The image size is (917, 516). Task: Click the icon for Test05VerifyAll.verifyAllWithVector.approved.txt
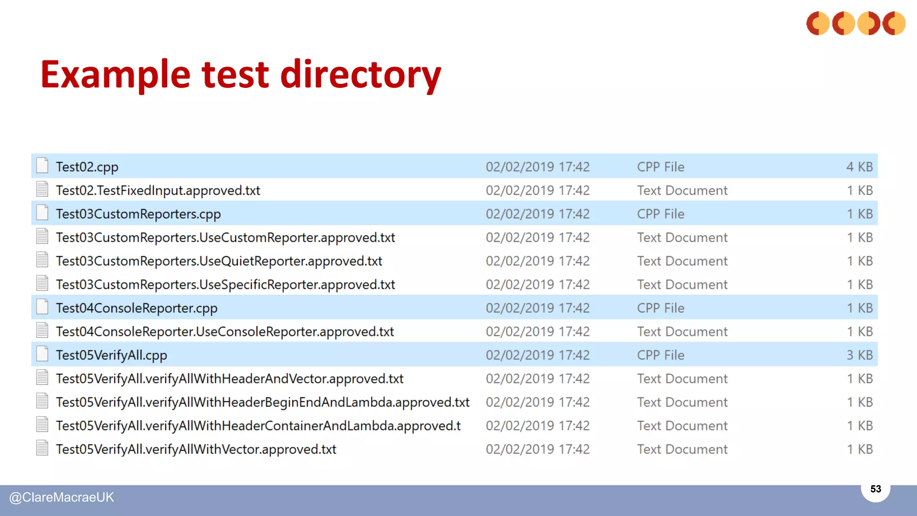[x=42, y=448]
